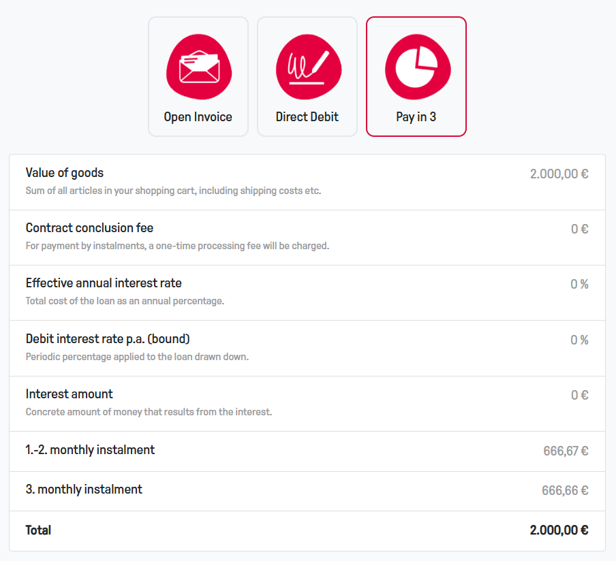Click the Contract conclusion fee heading

click(89, 228)
